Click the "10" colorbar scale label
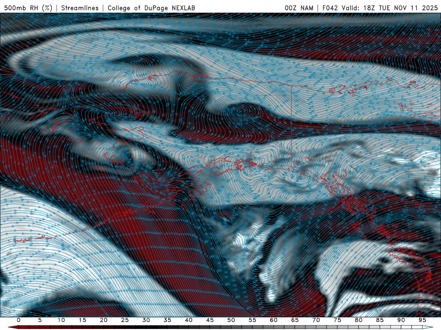The height and width of the screenshot is (330, 441). (61, 320)
